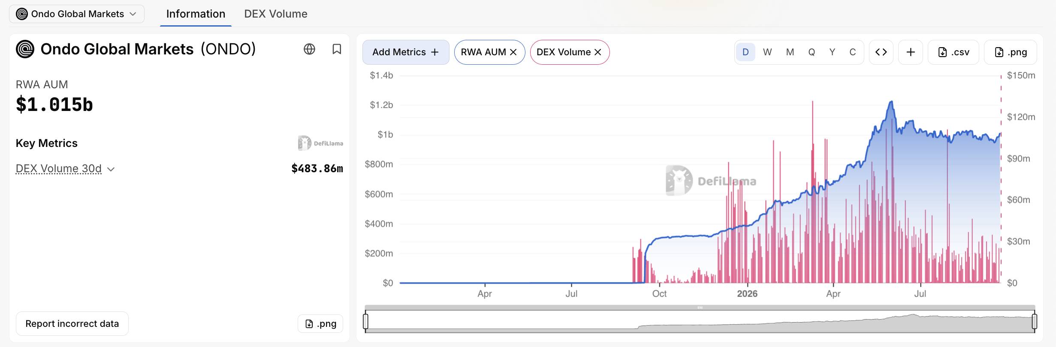Click the Ondo logo beside title
Screen dimensions: 1056x347
25,49
